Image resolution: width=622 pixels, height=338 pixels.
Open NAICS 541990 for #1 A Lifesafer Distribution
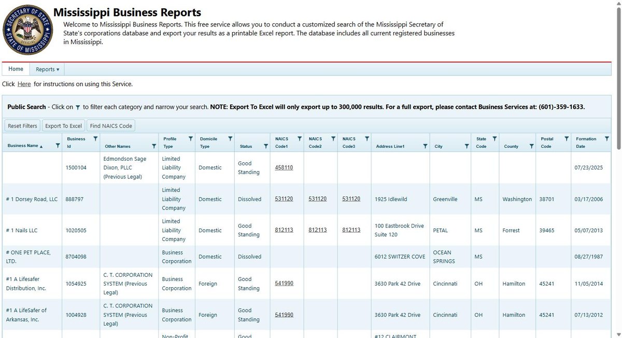[x=284, y=284]
